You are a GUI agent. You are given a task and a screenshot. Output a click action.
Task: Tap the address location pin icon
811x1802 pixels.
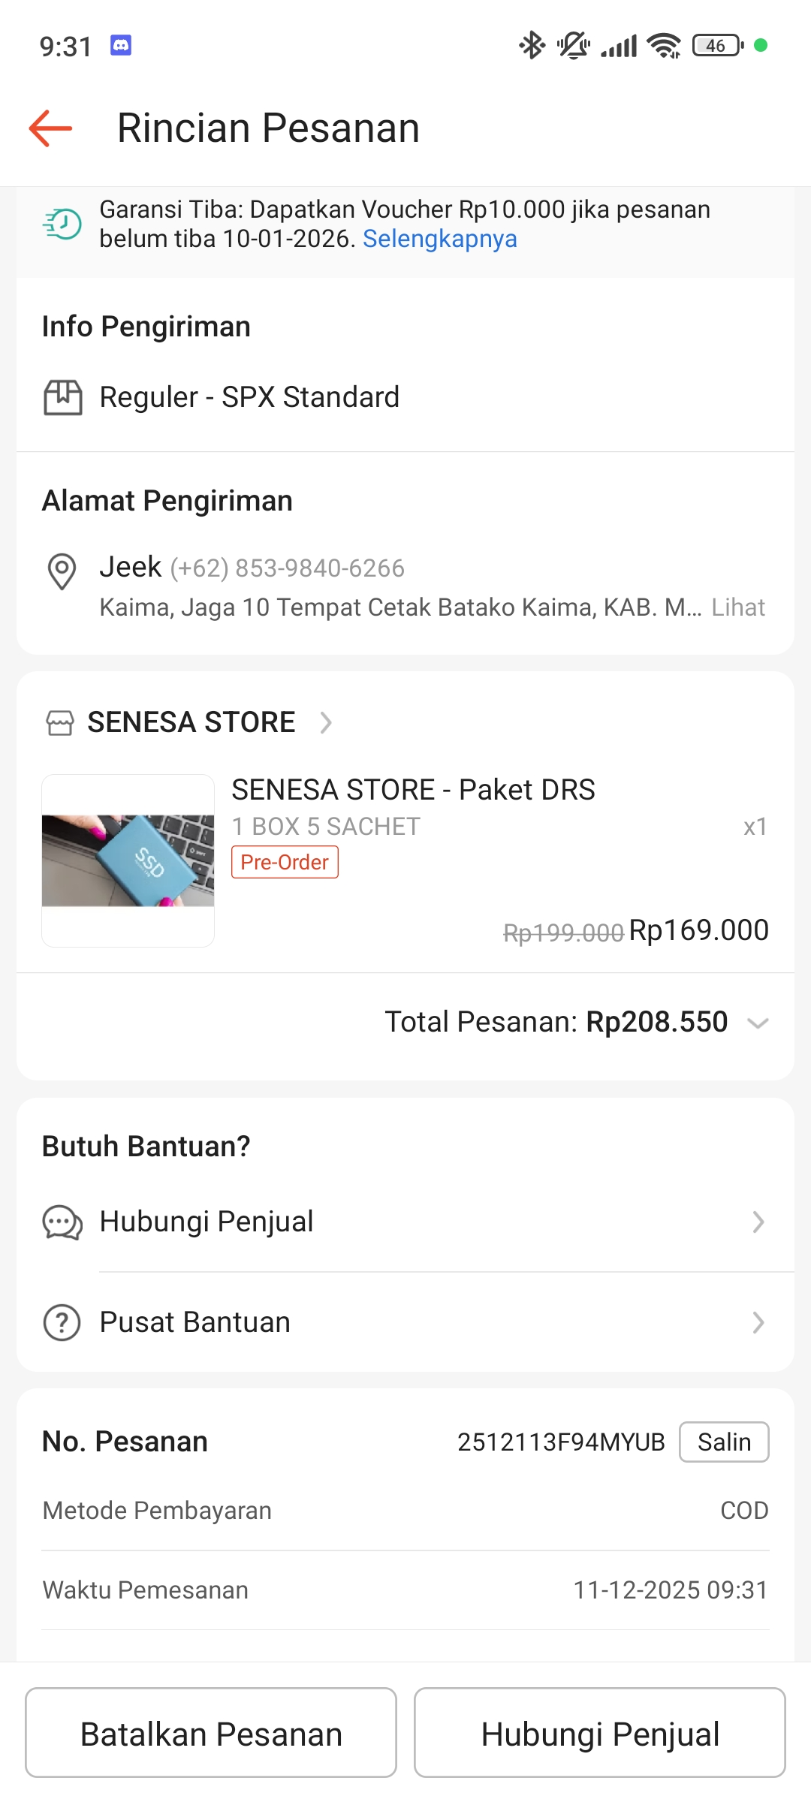coord(62,571)
